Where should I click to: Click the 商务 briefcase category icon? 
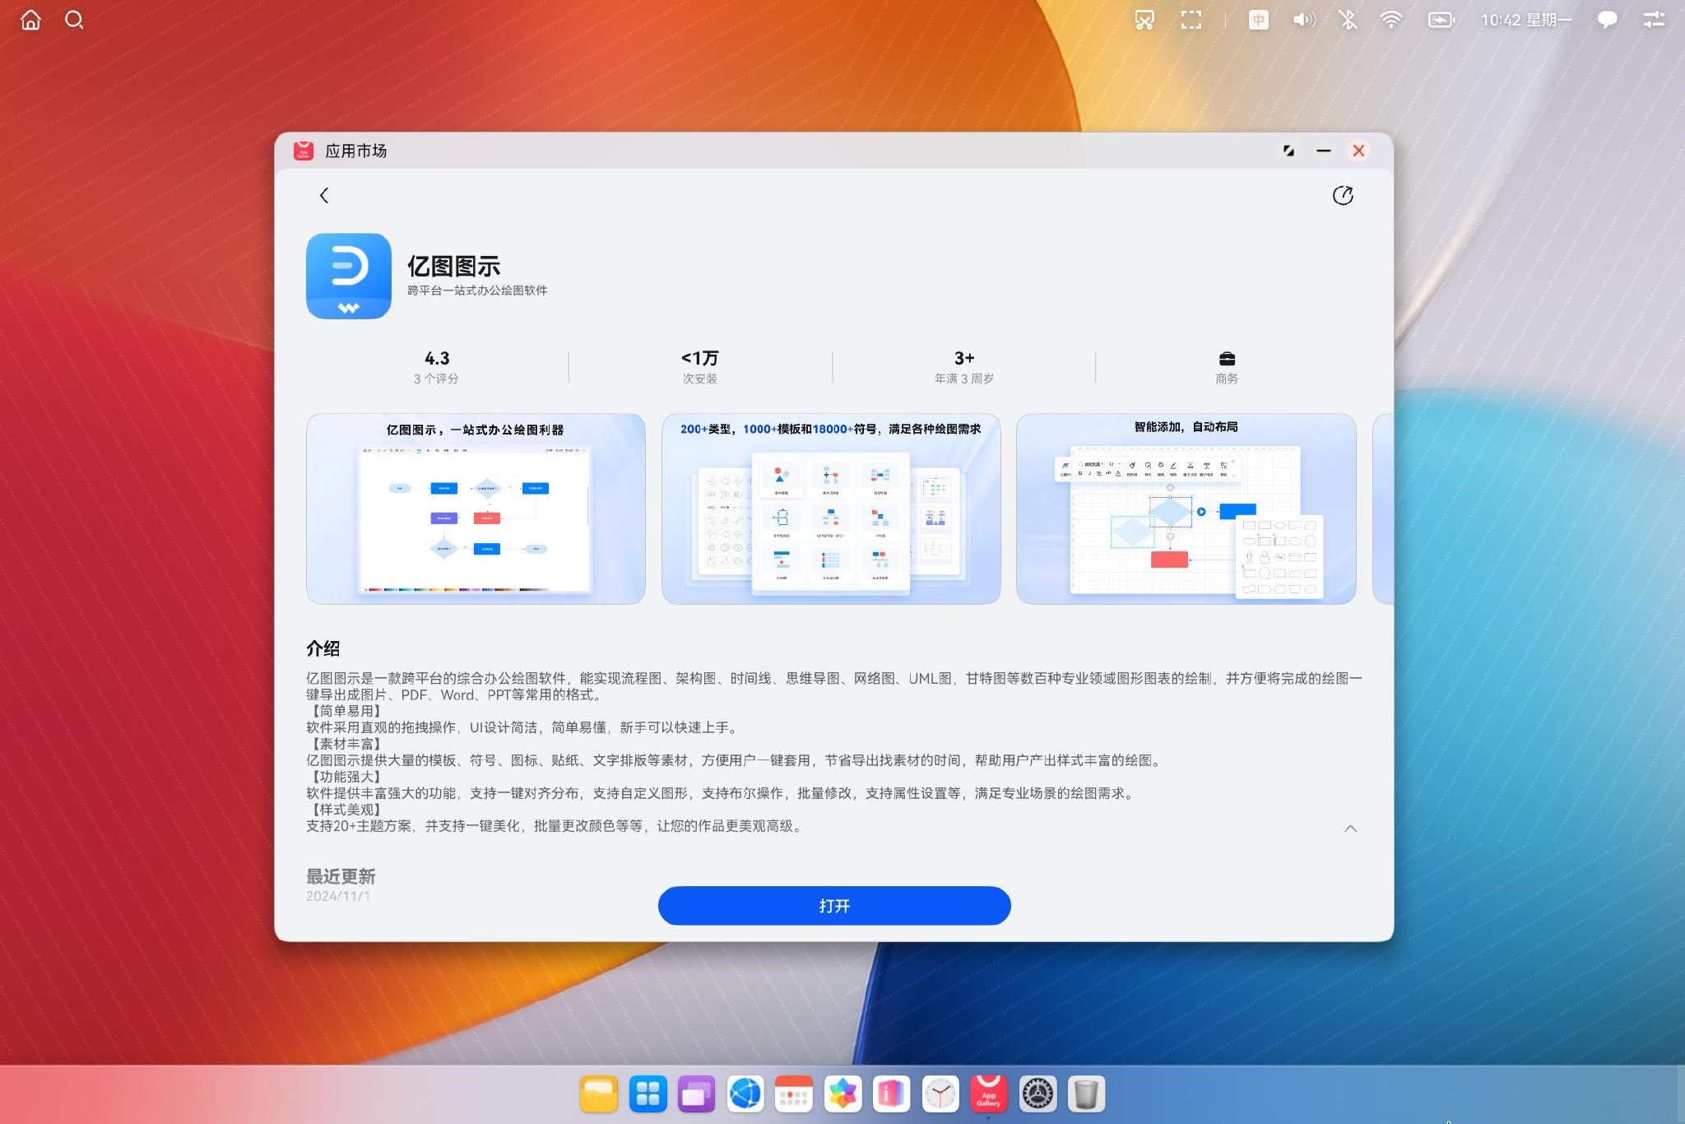[1227, 359]
